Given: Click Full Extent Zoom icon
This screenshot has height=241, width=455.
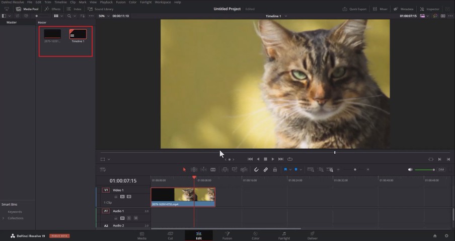Looking at the screenshot, I should (x=311, y=169).
